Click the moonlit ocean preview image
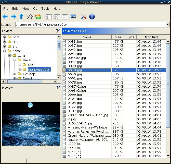This screenshot has width=171, height=164. [31, 124]
